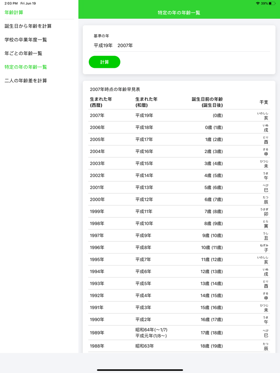Select the 1988年 table cell

point(97,346)
